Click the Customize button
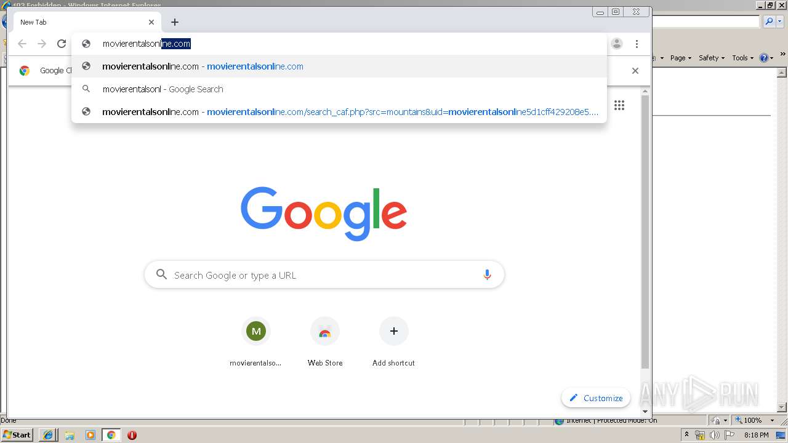The image size is (788, 443). click(x=596, y=398)
